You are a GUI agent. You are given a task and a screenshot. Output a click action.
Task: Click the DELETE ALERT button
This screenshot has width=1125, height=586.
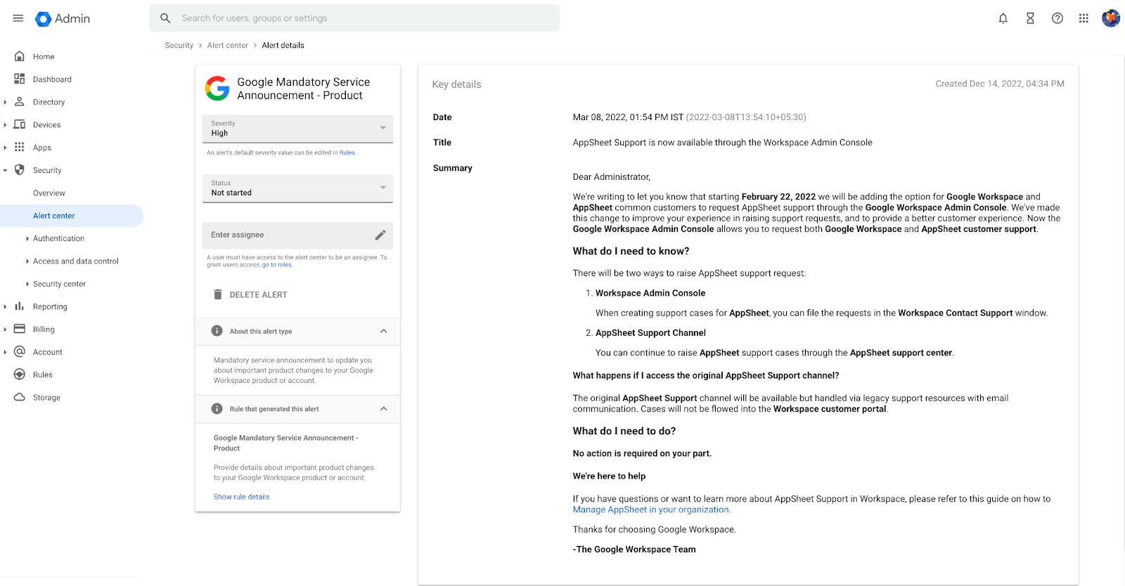(x=250, y=294)
